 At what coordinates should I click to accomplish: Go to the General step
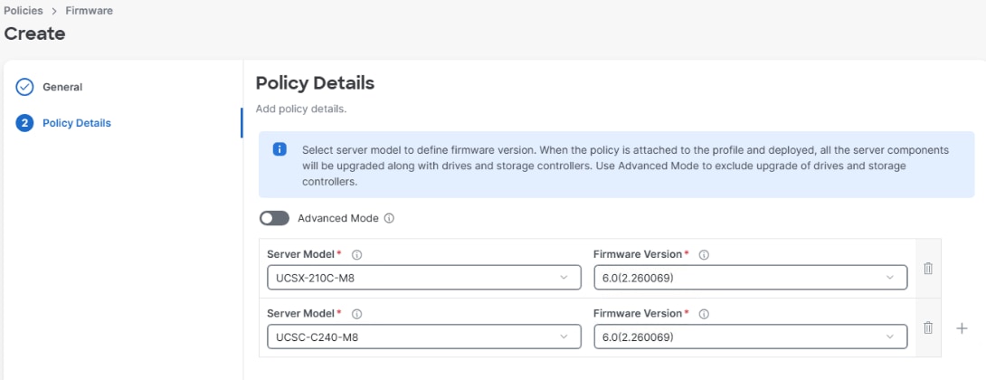[x=62, y=87]
